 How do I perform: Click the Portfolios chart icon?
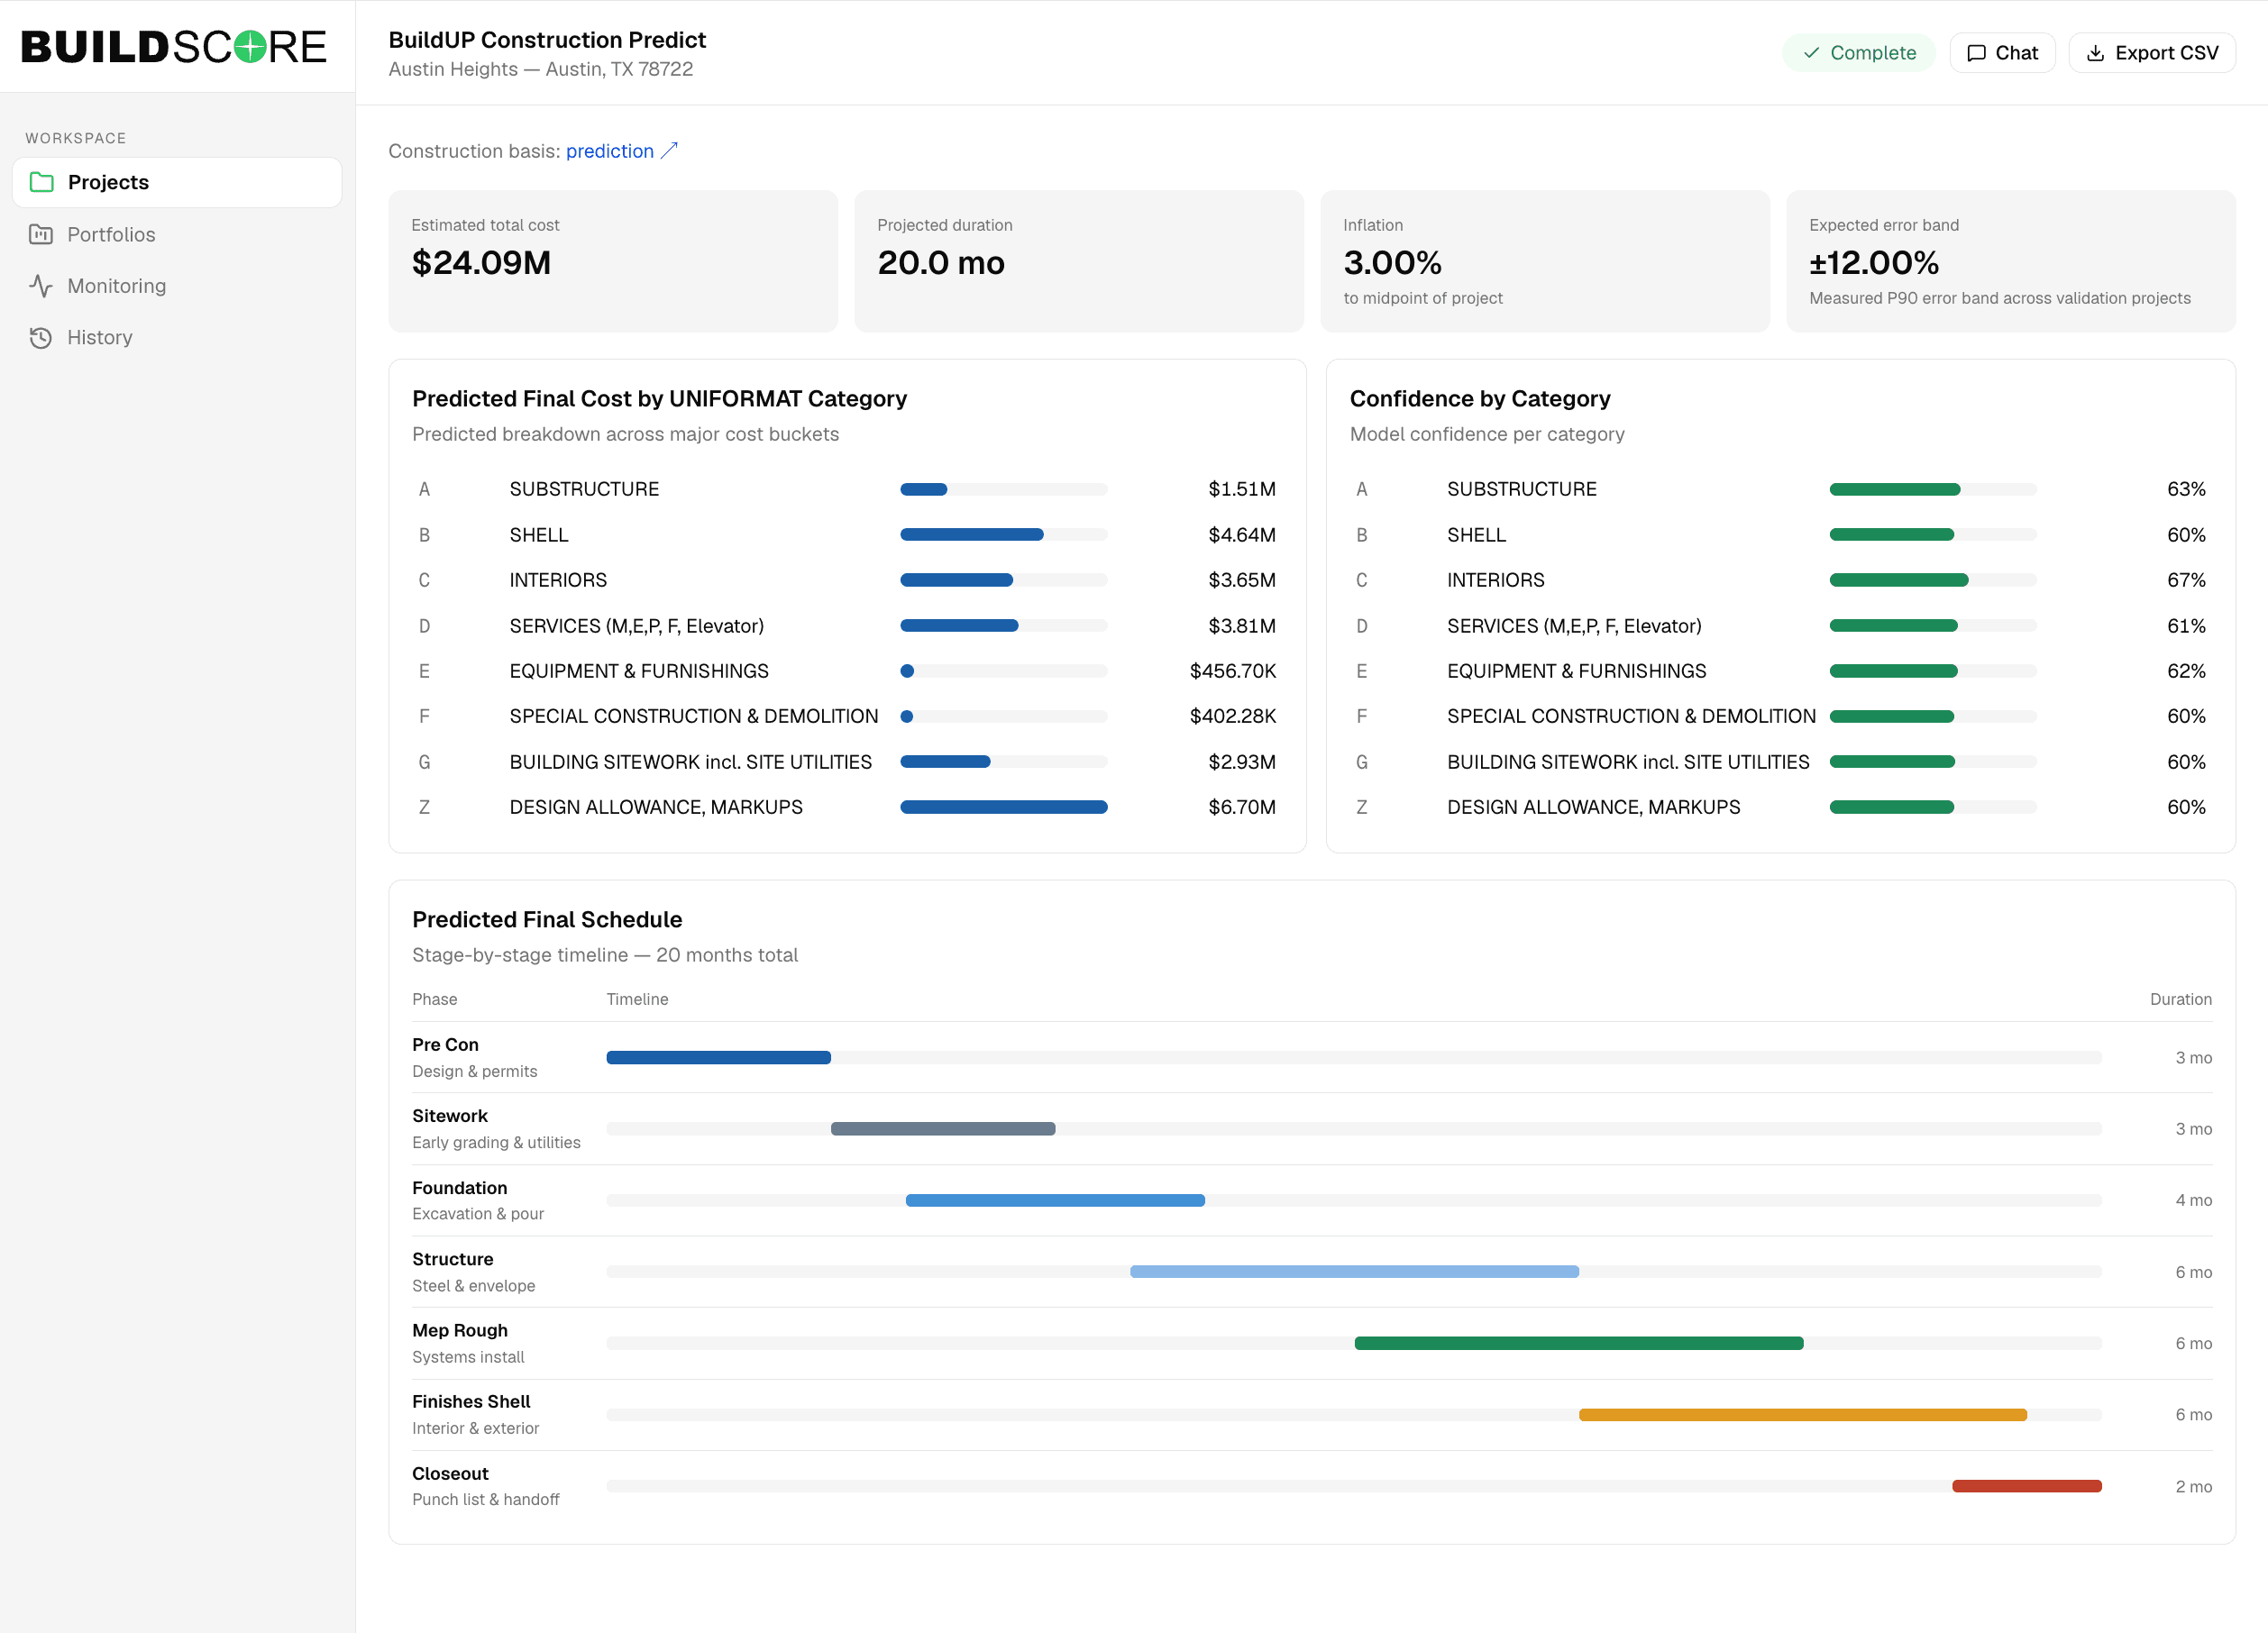point(41,234)
